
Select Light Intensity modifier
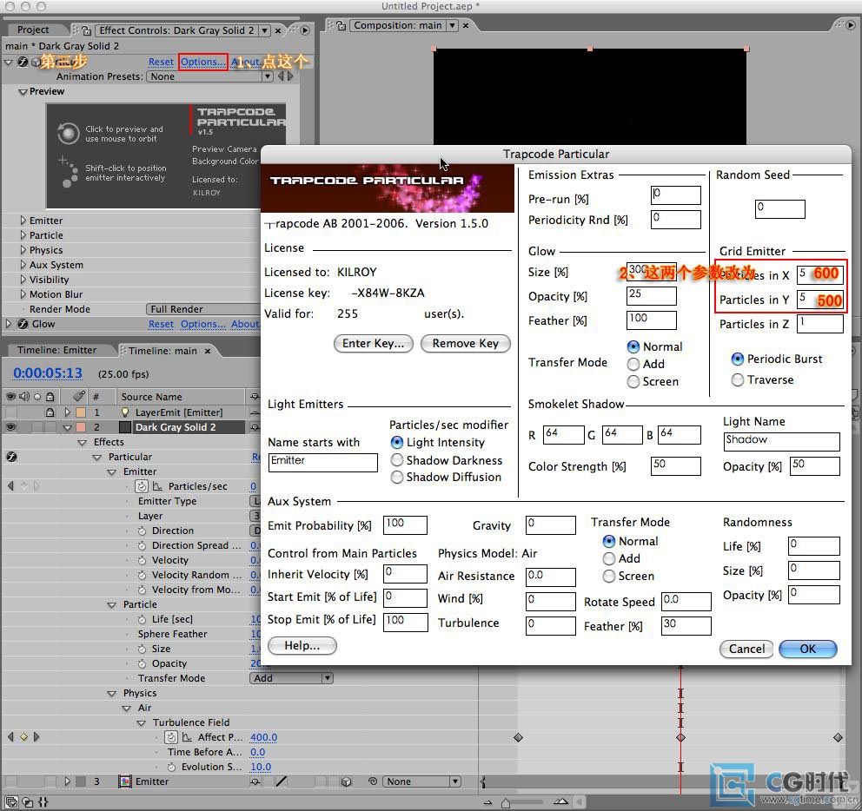coord(397,443)
